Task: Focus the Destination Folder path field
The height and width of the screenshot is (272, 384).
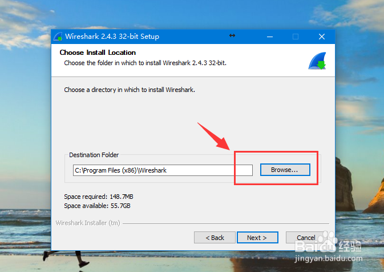Action: [x=163, y=170]
